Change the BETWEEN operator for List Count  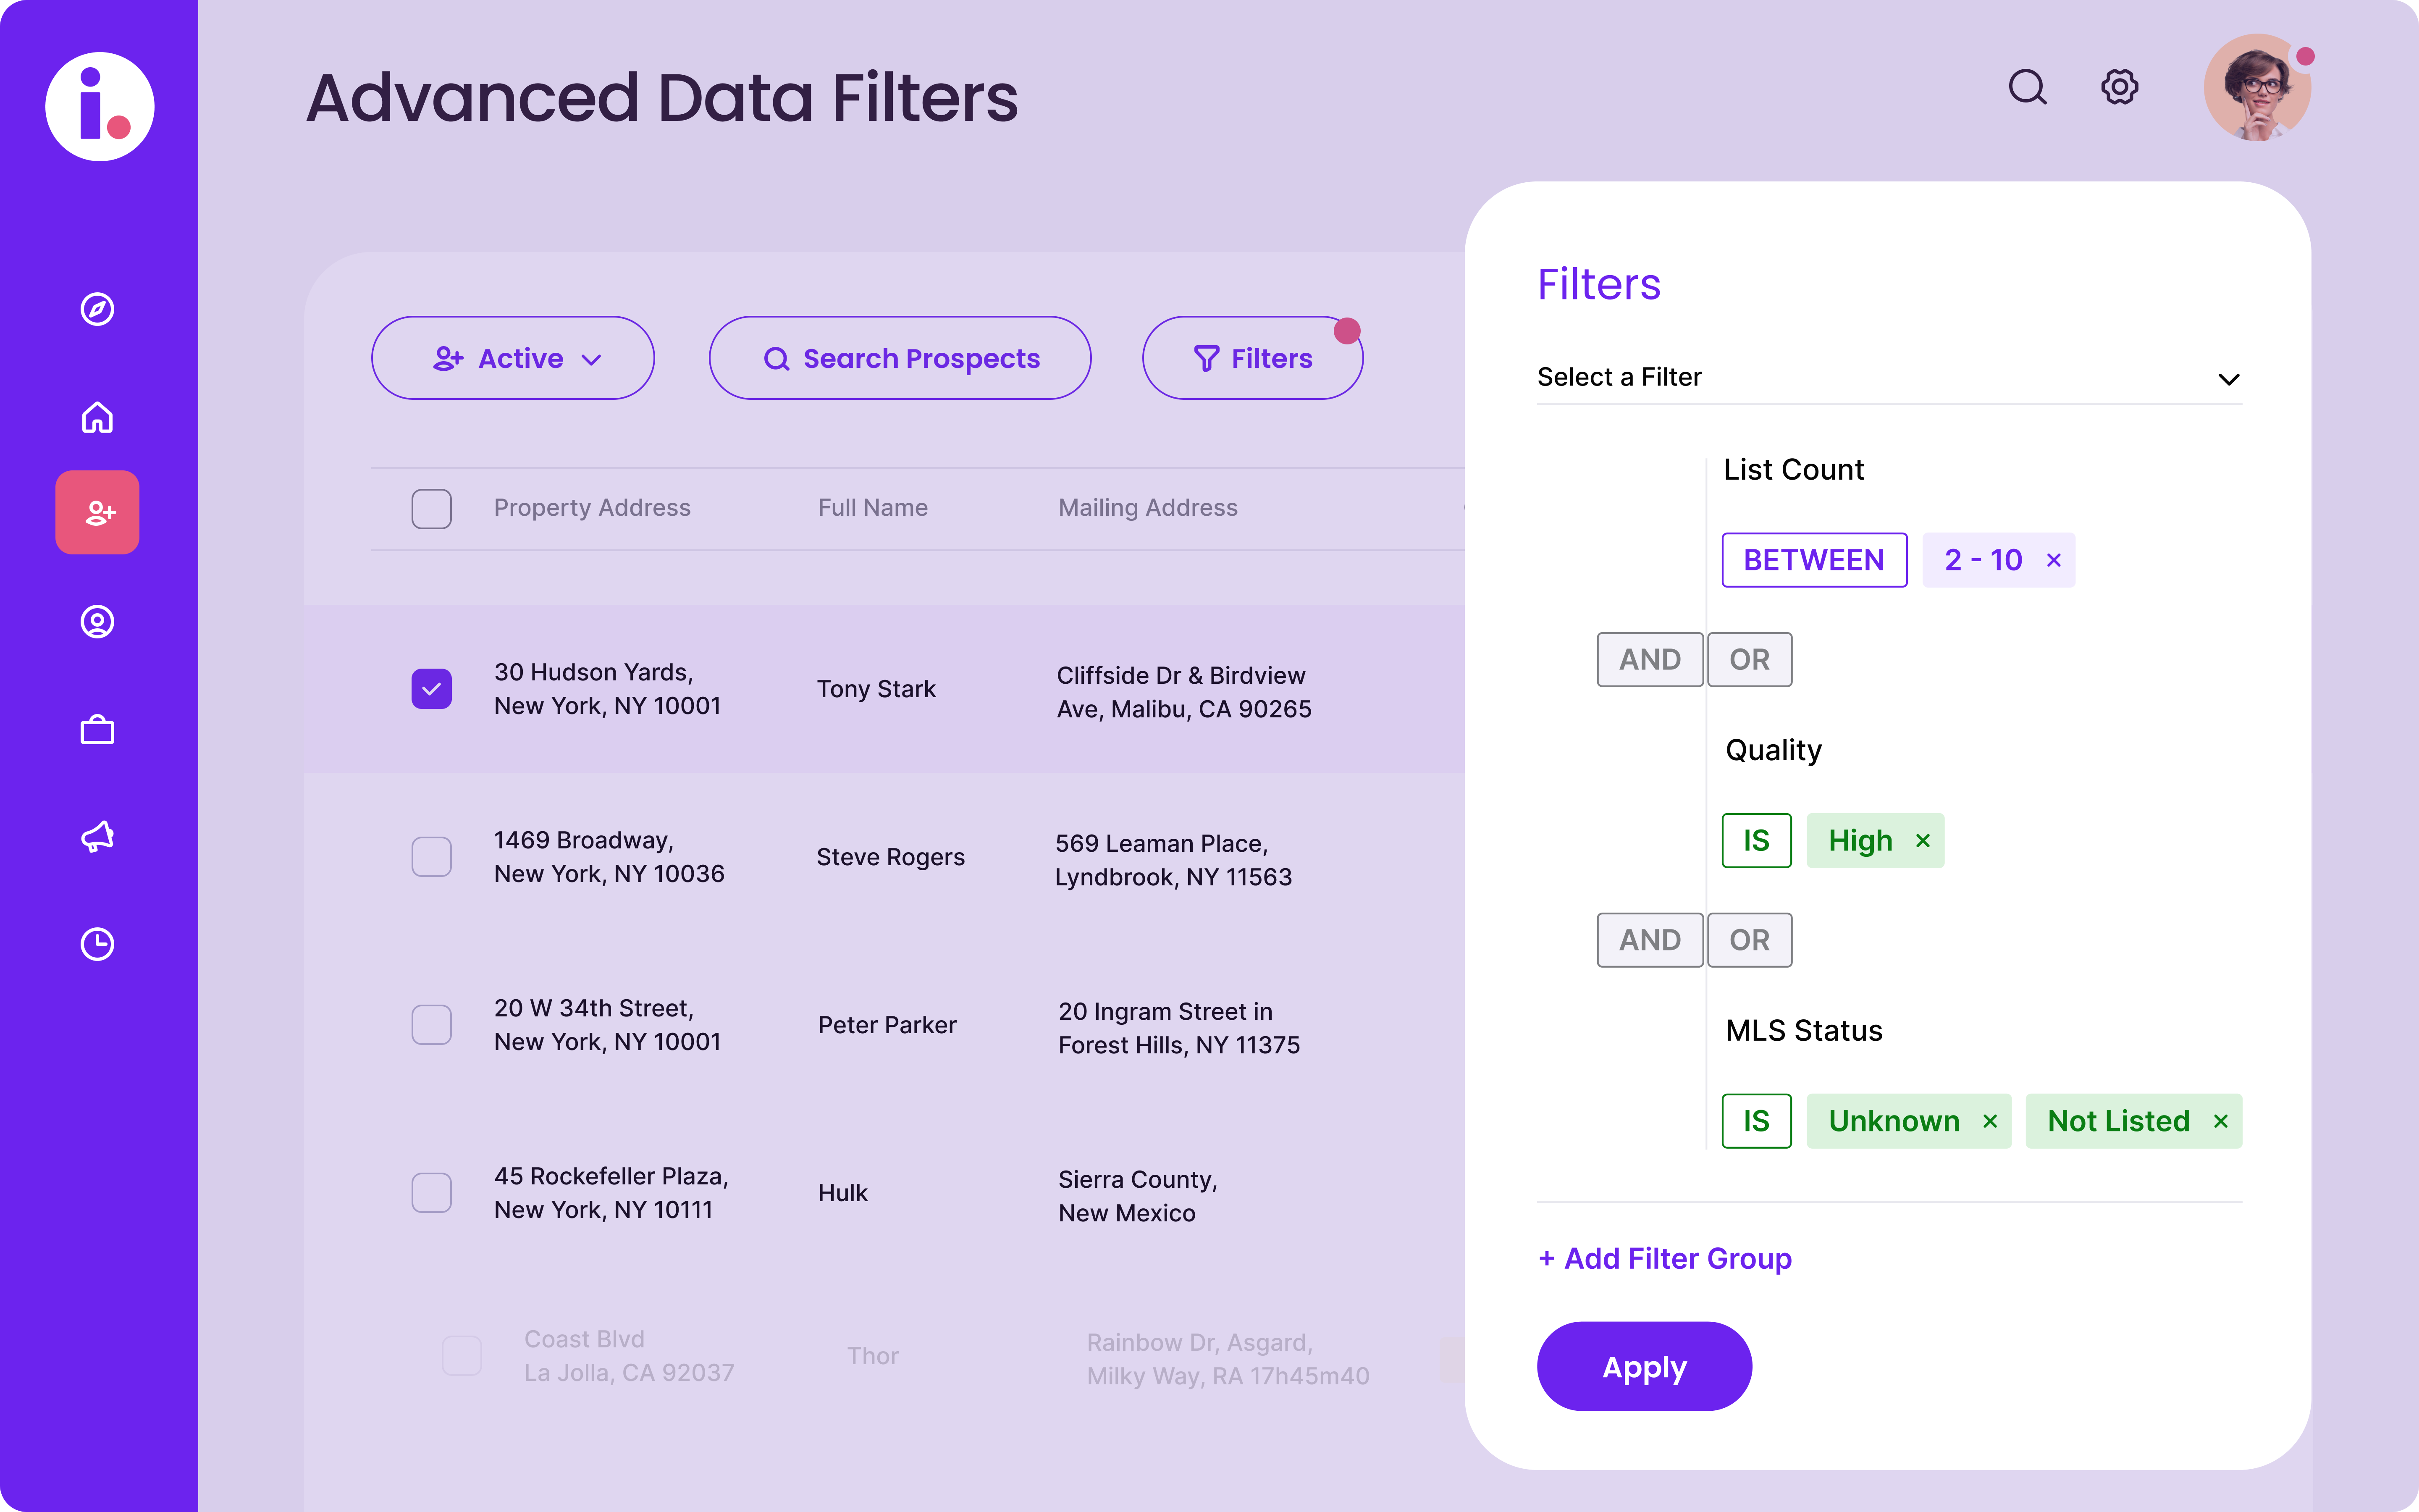point(1813,560)
